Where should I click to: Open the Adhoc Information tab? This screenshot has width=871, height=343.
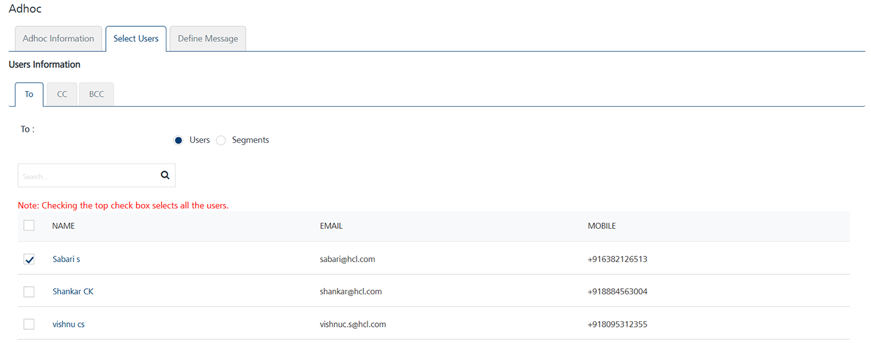pyautogui.click(x=59, y=39)
